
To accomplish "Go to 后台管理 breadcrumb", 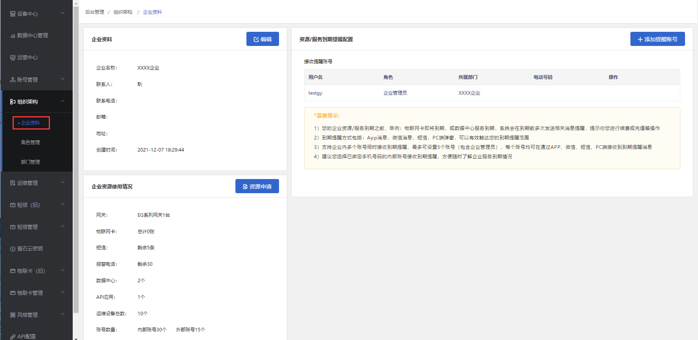I will tap(95, 12).
